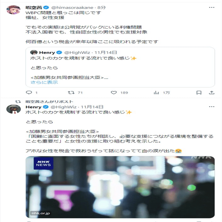Viewport: 222px width, 222px height.
Task: Click the nhk.or.jp source label
Action: pyautogui.click(x=41, y=213)
